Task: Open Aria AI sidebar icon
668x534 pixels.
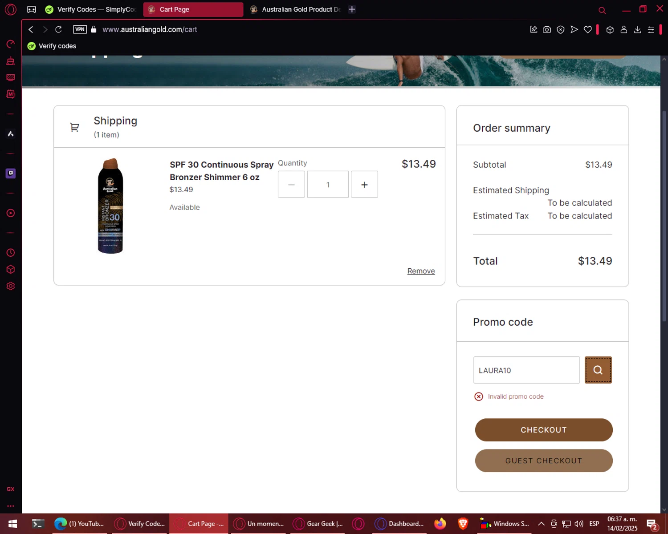Action: [x=11, y=133]
